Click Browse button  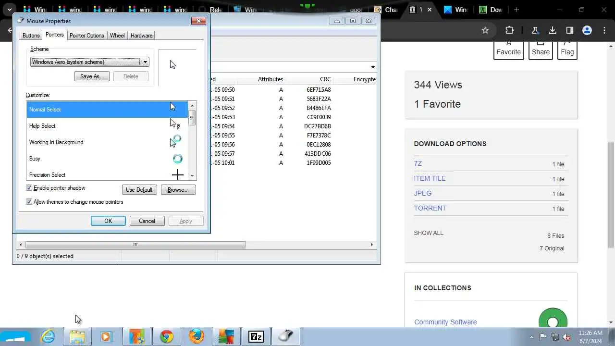point(178,190)
